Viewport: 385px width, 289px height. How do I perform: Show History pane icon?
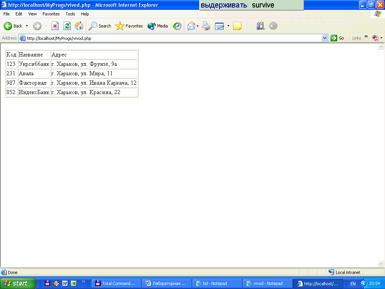[x=177, y=26]
